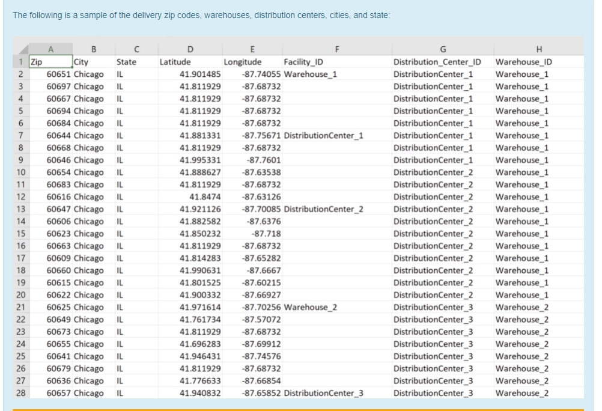
Task: Select zip cell 60697
Action: [50, 87]
